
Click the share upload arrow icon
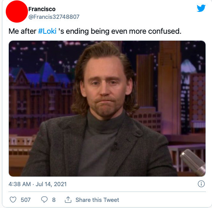click(68, 200)
